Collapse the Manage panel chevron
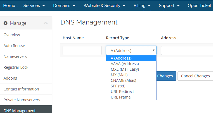213x113 pixels. point(46,23)
